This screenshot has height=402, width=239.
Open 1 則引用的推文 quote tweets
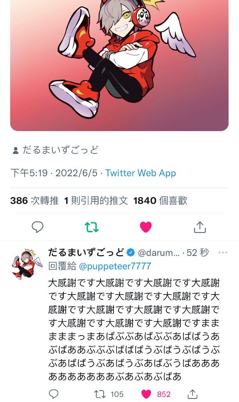click(x=96, y=201)
